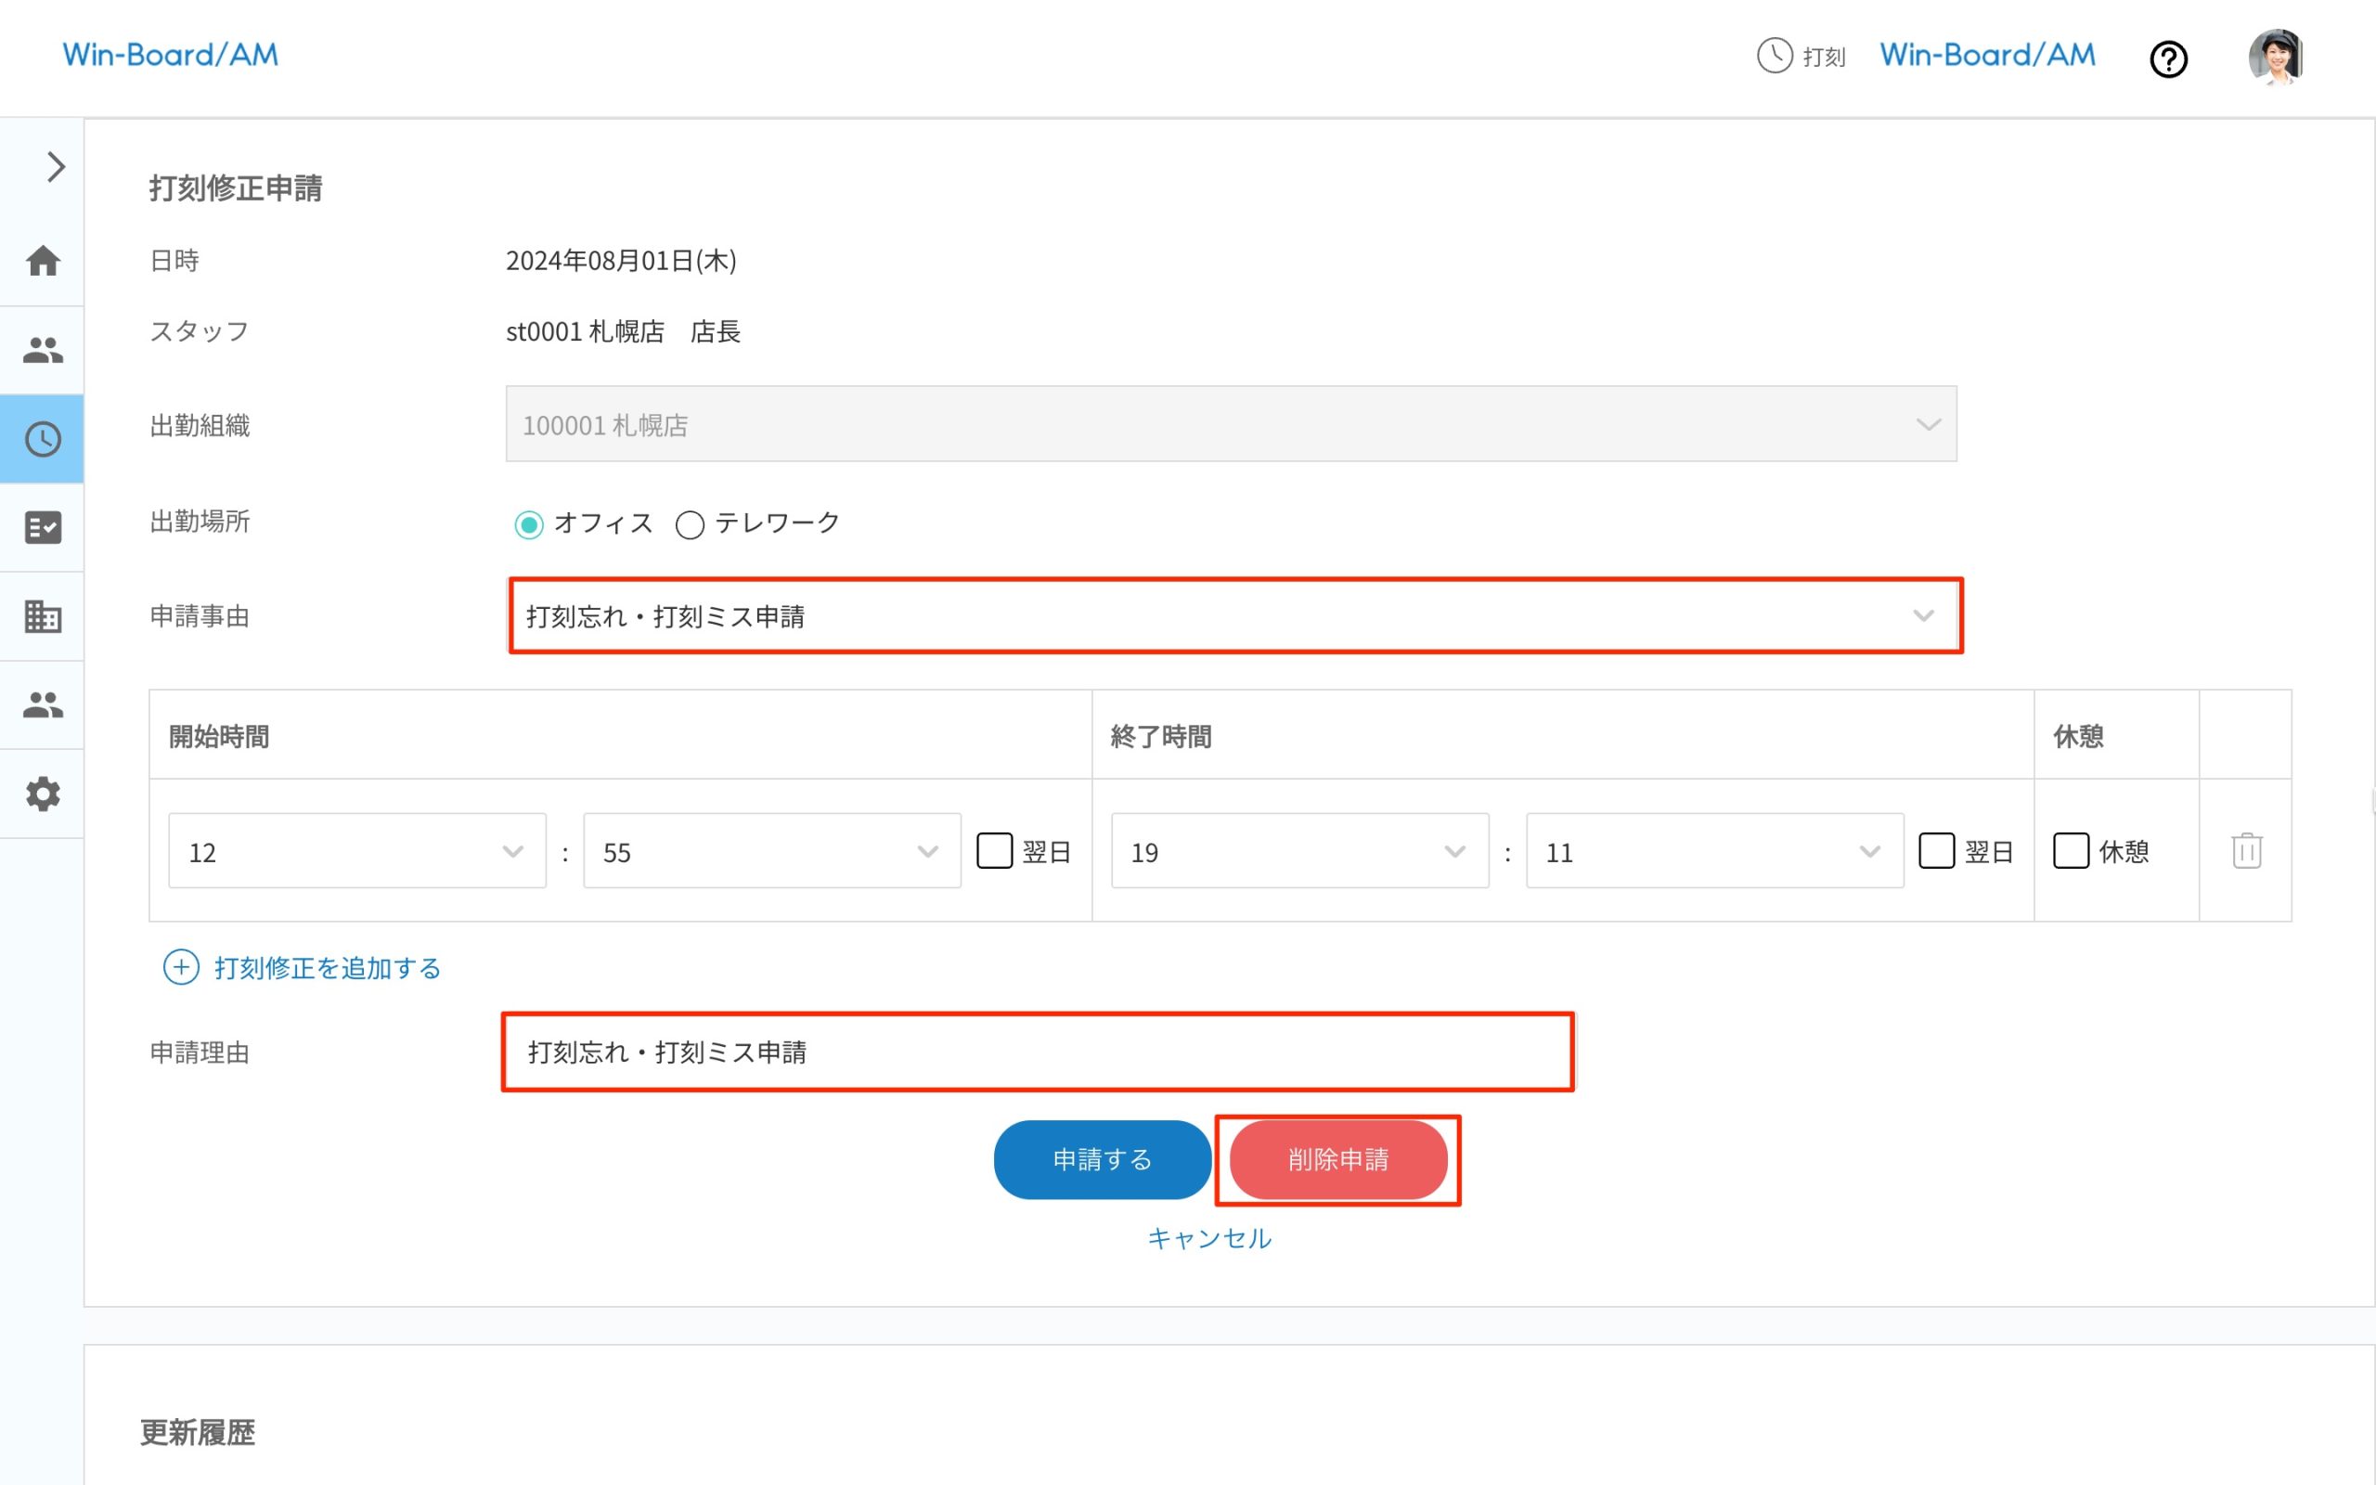Click the home icon in sidebar
Viewport: 2376px width, 1485px height.
42,261
